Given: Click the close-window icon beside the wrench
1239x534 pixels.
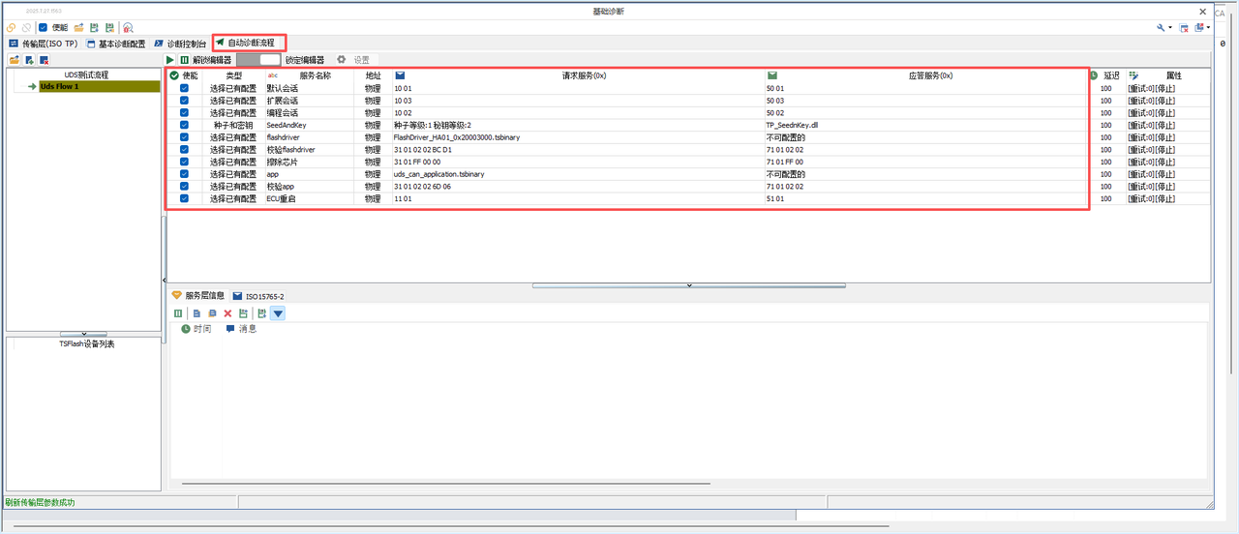Looking at the screenshot, I should [1184, 28].
